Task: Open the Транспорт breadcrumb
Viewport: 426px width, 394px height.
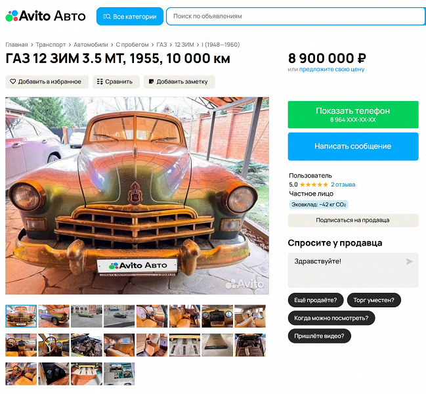Action: coord(51,45)
